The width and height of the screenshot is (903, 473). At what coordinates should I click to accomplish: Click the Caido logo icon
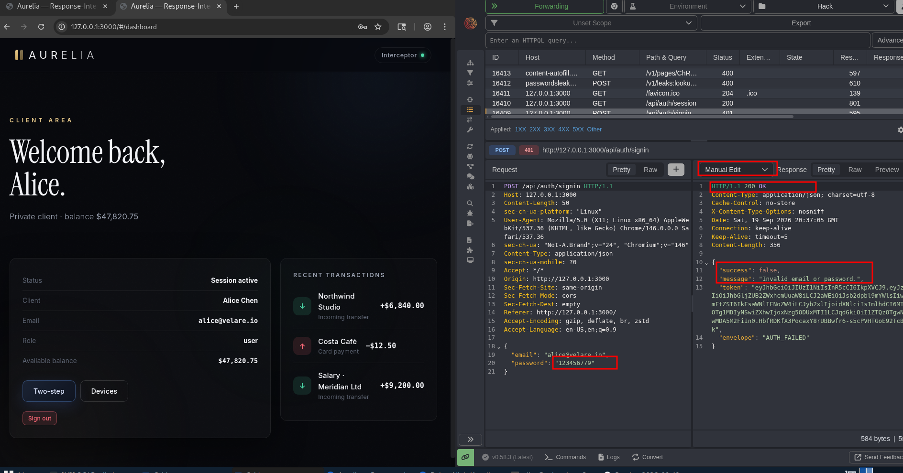point(471,23)
